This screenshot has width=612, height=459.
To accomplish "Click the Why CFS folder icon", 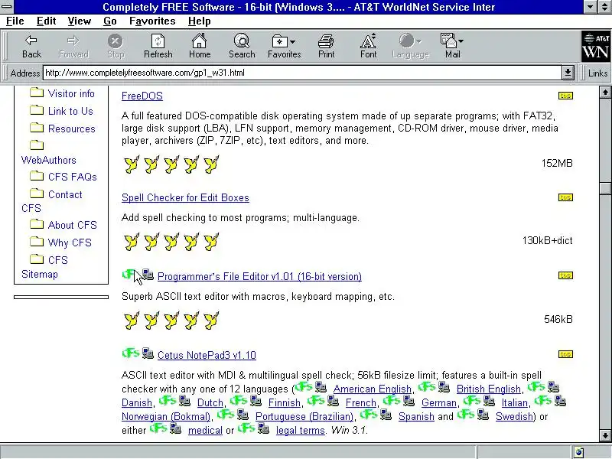I will (x=37, y=242).
